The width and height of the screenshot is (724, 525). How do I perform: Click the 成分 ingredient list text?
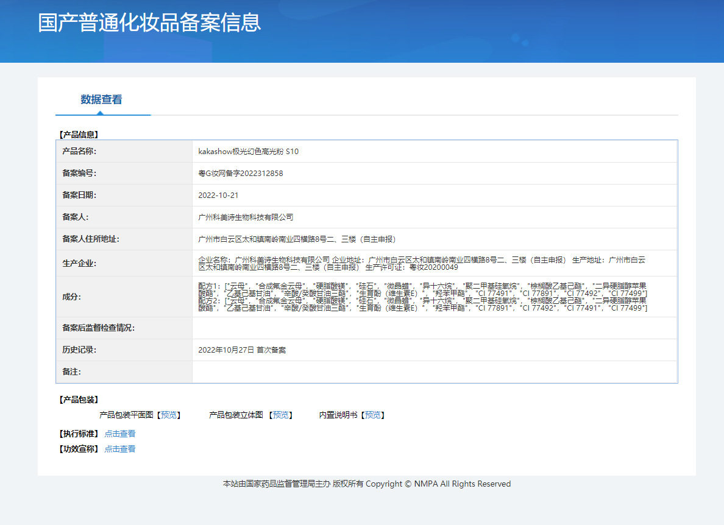(423, 297)
